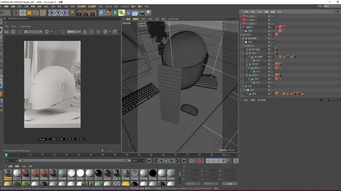Select RS Mate first material thumbnail

(8, 174)
